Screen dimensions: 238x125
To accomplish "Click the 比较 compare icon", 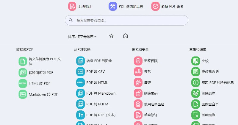I will pos(196,61).
